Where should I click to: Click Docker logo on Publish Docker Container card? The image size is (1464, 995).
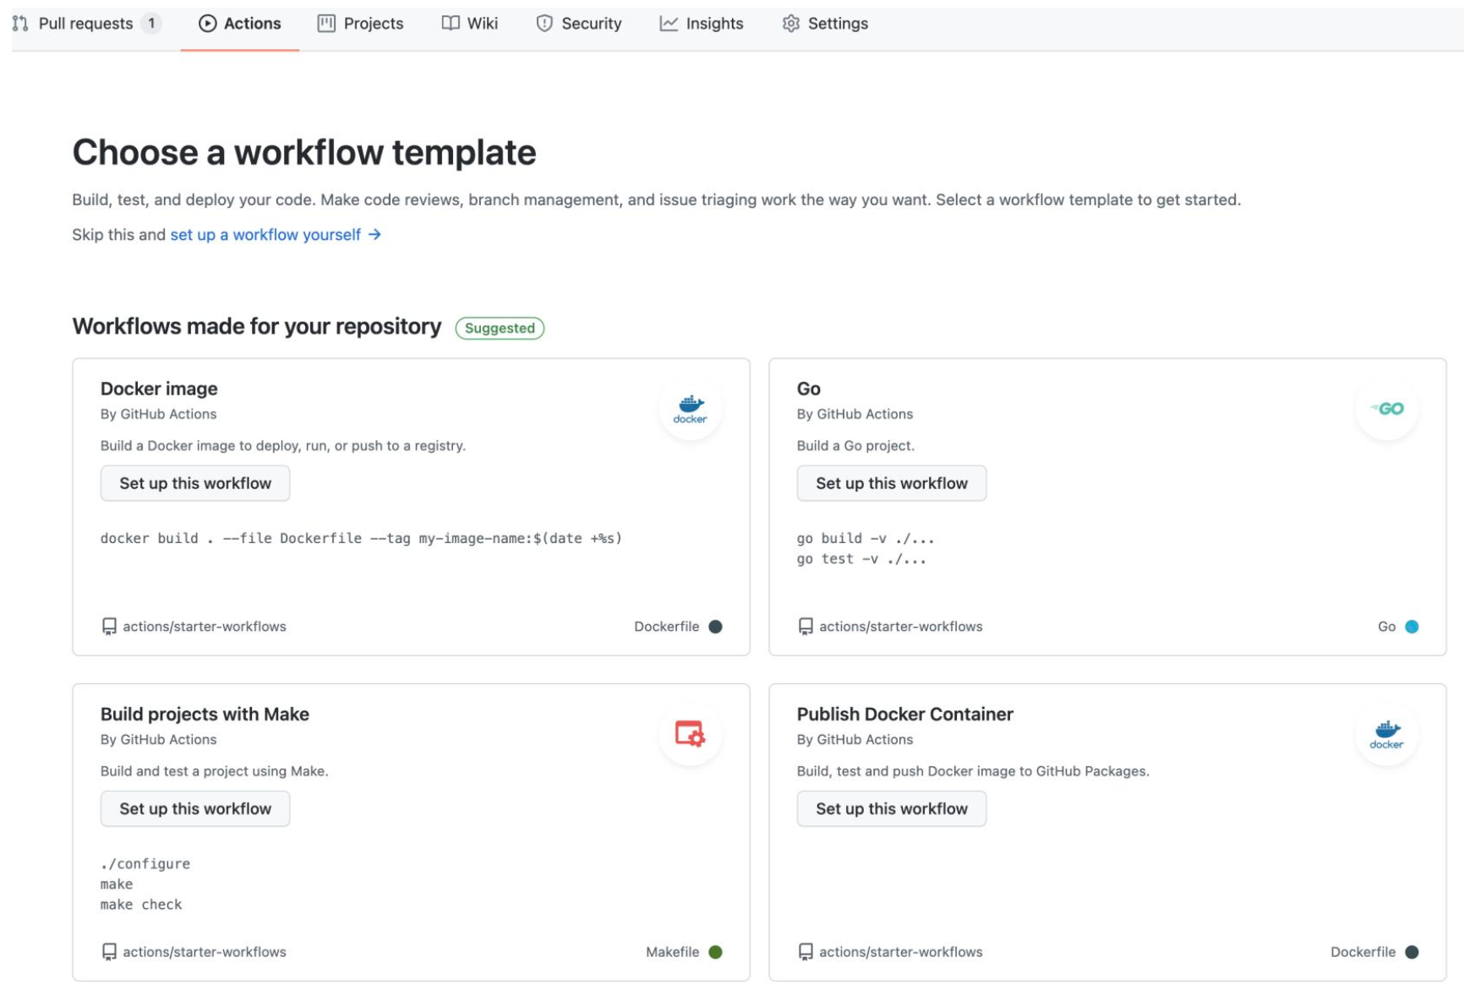[x=1386, y=734]
